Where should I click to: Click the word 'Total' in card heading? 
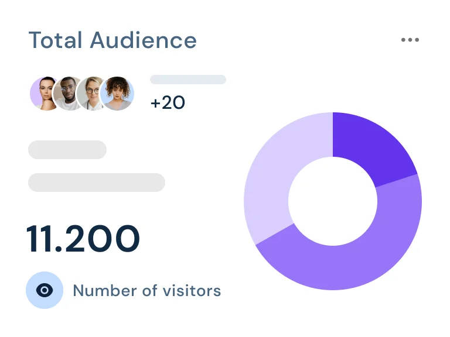click(x=56, y=40)
